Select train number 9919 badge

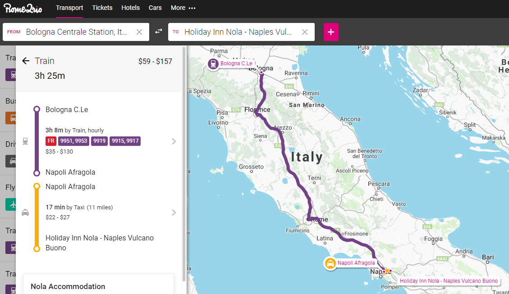pos(99,141)
